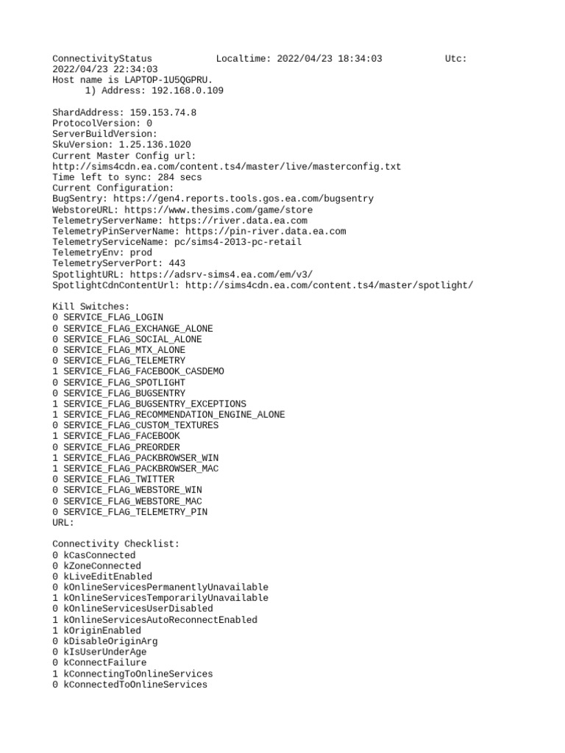Click the ShardAddress 159.153.74.8 value
The image size is (565, 753).
click(163, 113)
